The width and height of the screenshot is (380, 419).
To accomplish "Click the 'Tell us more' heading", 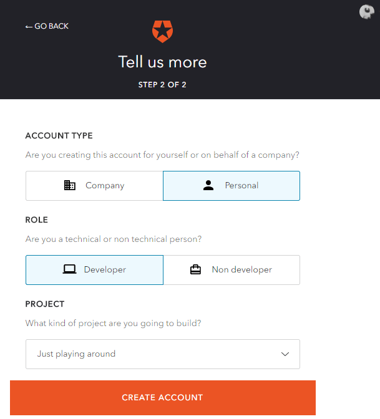I will coord(163,62).
